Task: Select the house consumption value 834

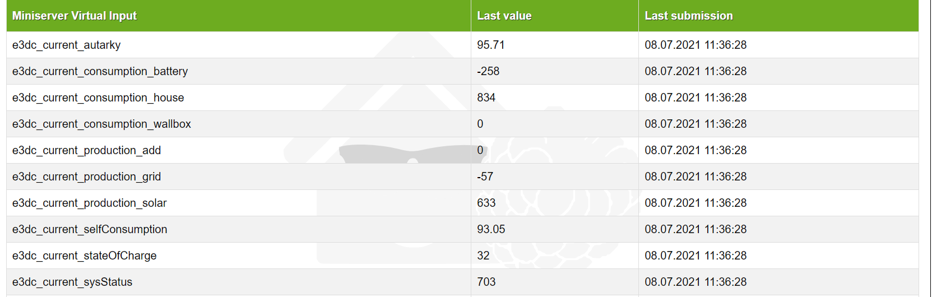Action: tap(486, 98)
